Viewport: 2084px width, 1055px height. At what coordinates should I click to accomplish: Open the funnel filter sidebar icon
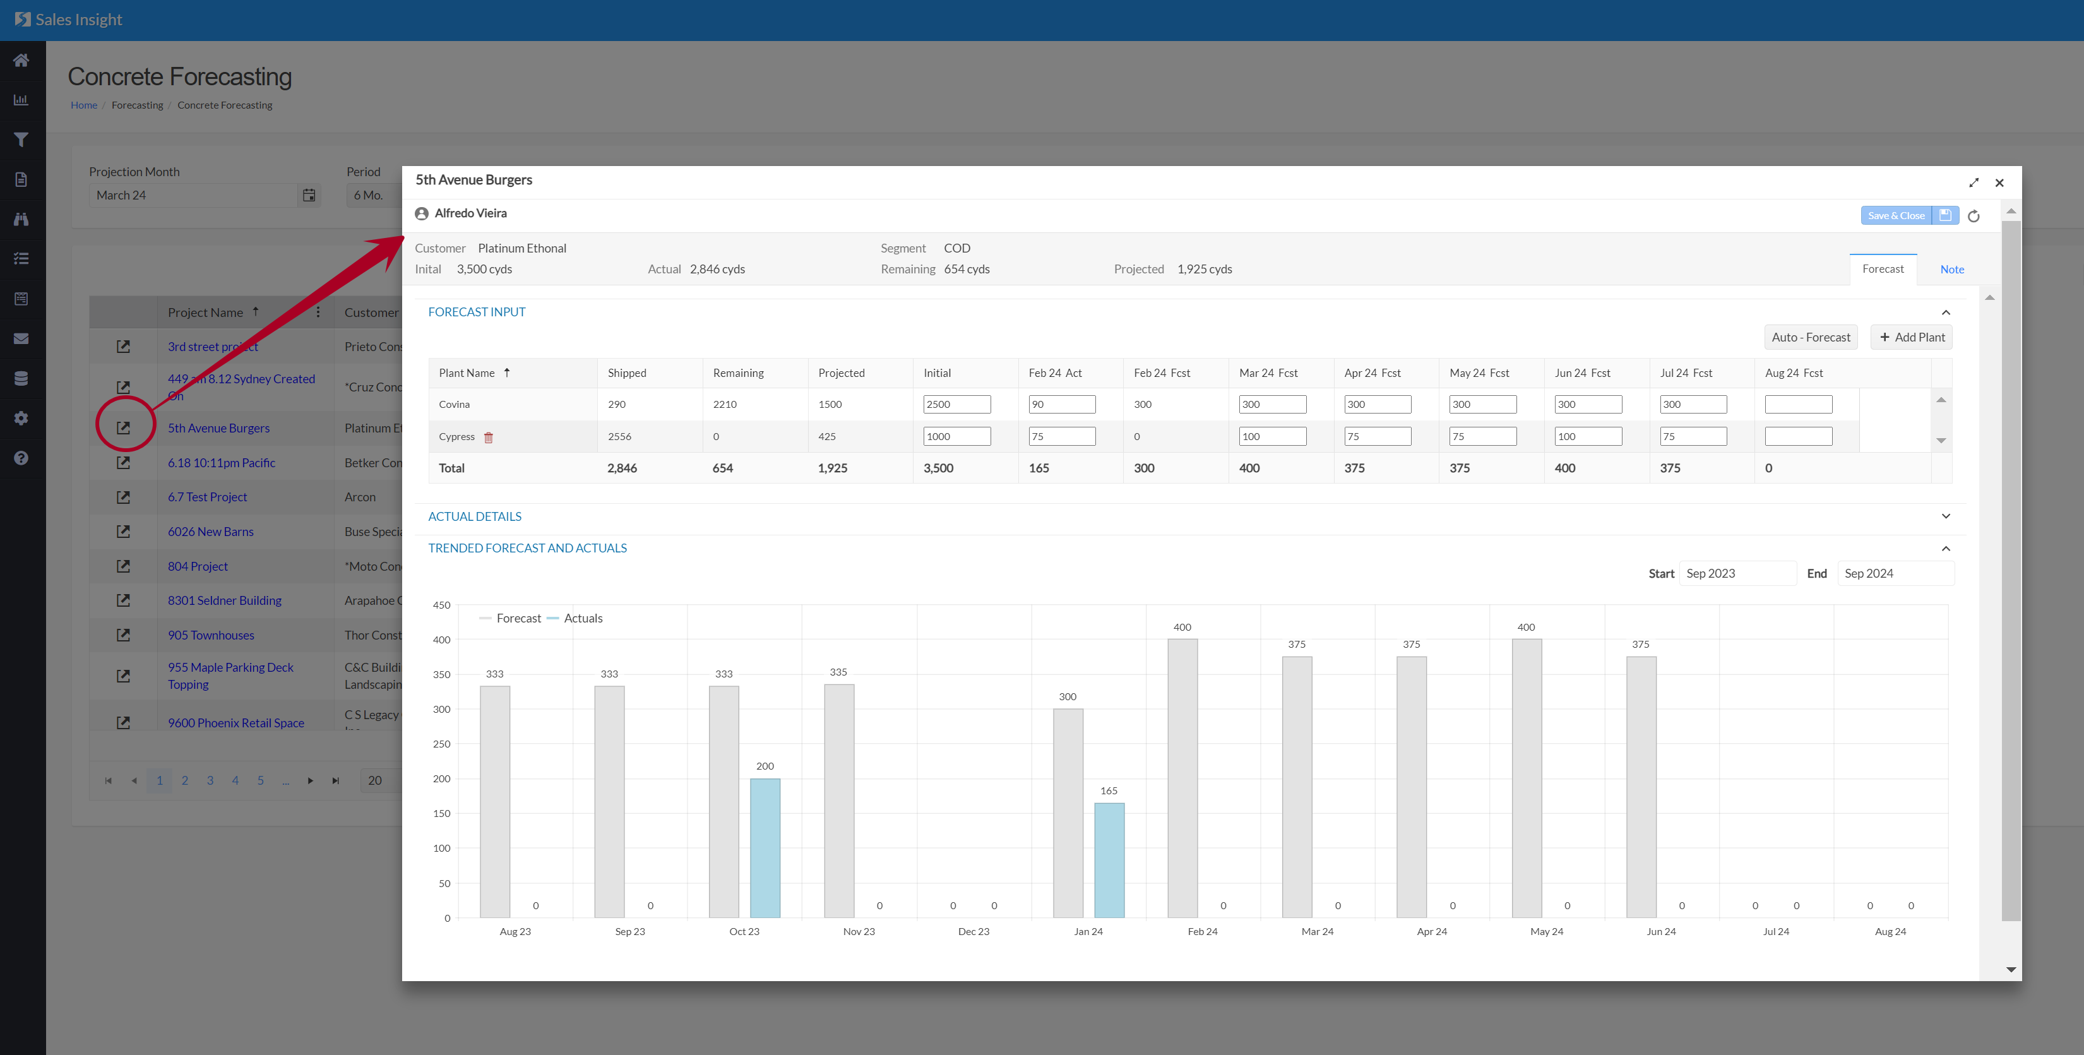tap(22, 139)
